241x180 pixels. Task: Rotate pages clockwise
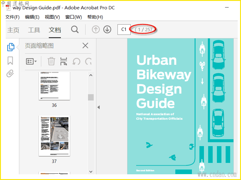(88, 61)
